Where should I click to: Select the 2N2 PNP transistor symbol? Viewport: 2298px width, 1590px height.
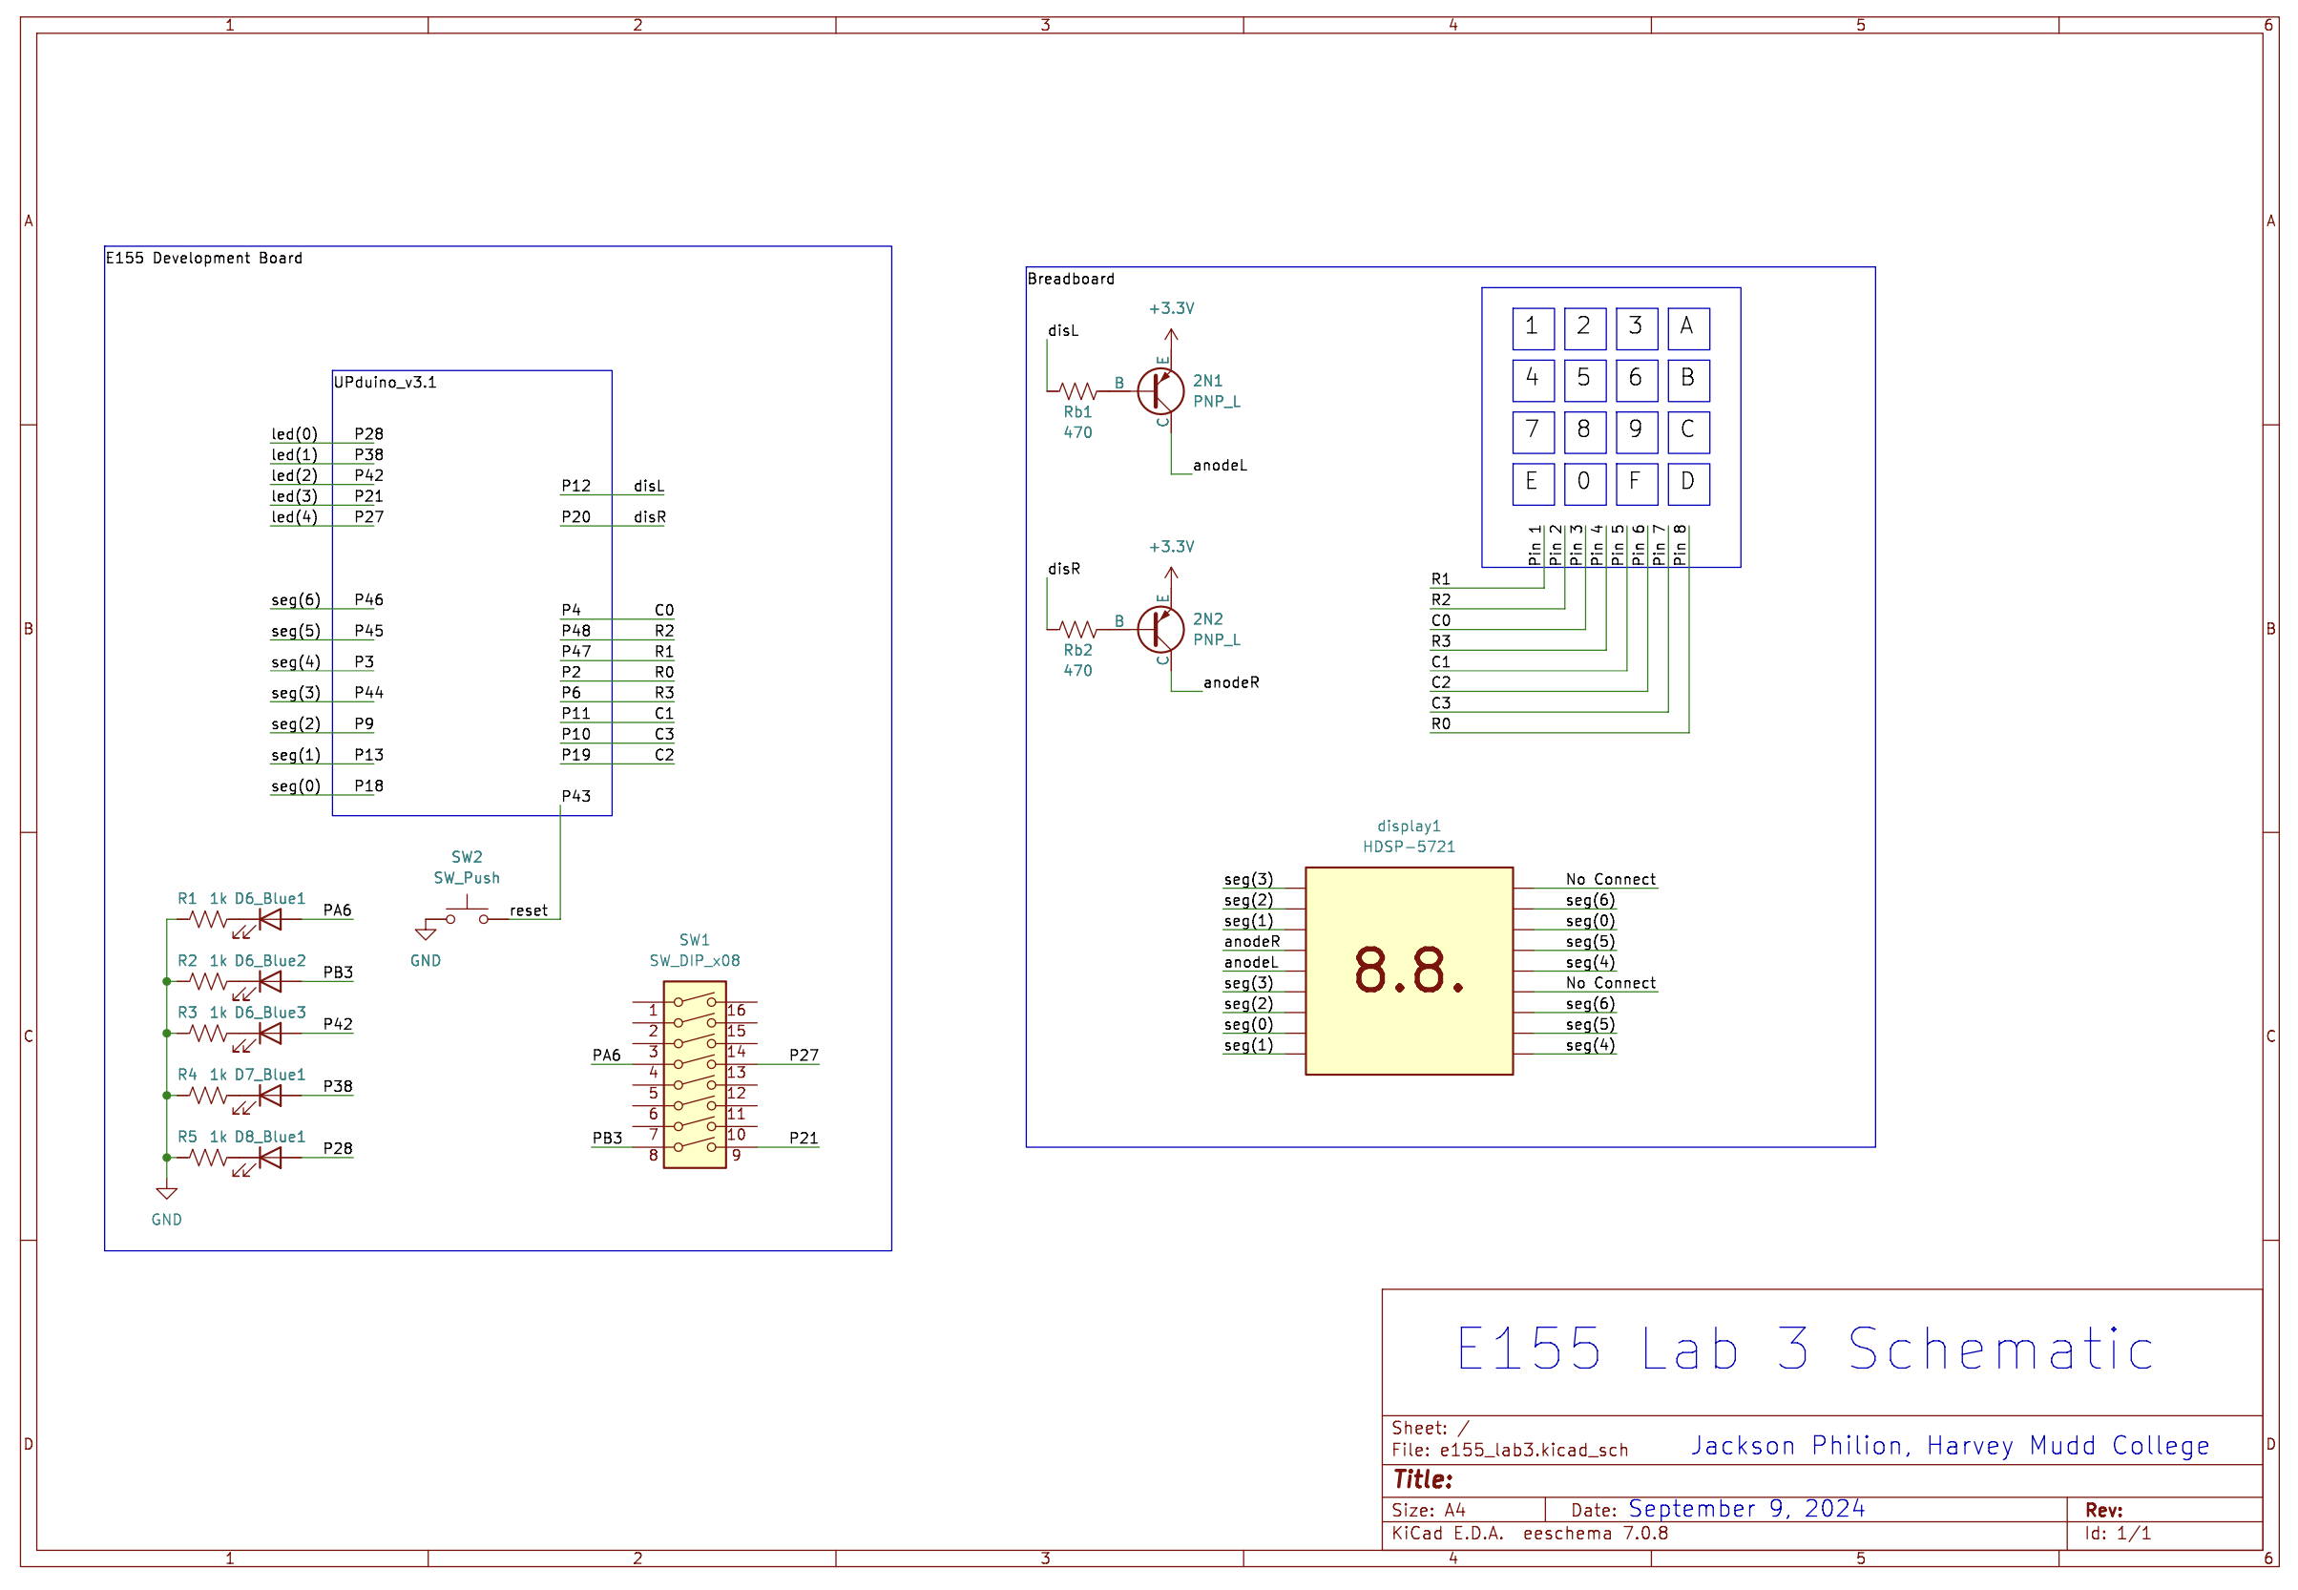1160,629
